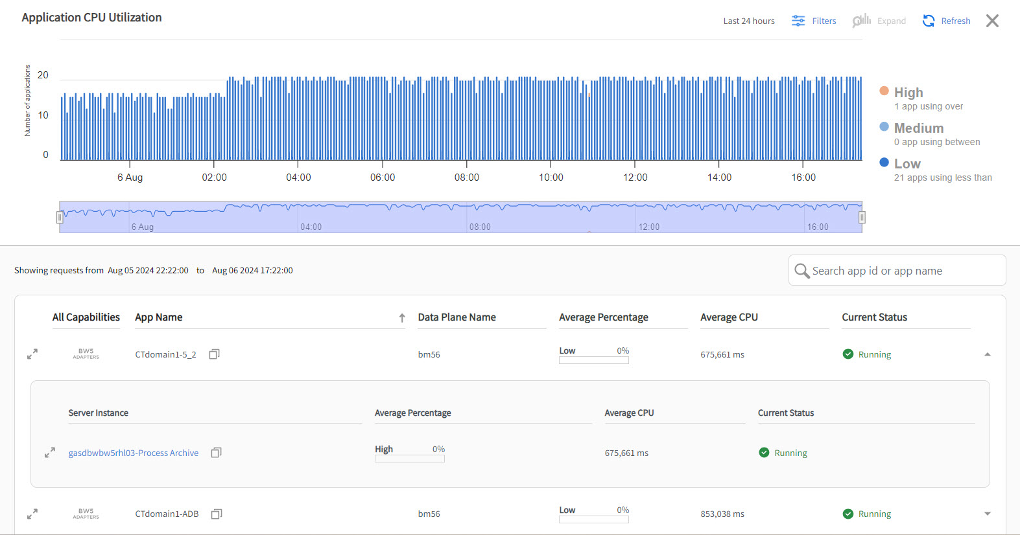Expand the CTdomain1-ADB row details

(987, 514)
